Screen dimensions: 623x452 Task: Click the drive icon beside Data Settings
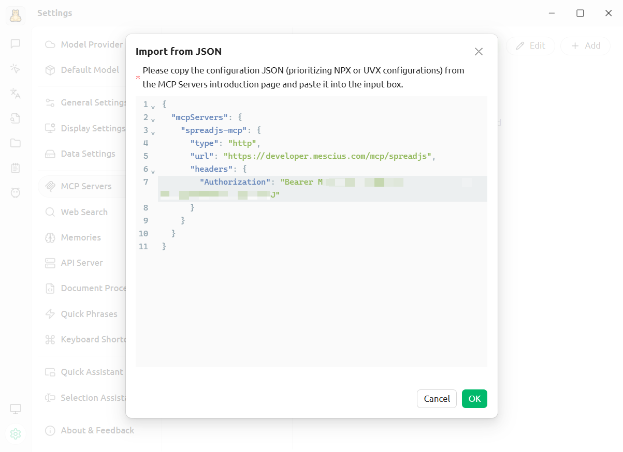coord(50,154)
